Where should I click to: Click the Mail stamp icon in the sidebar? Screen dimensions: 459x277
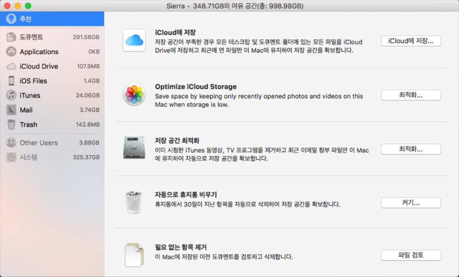[11, 110]
